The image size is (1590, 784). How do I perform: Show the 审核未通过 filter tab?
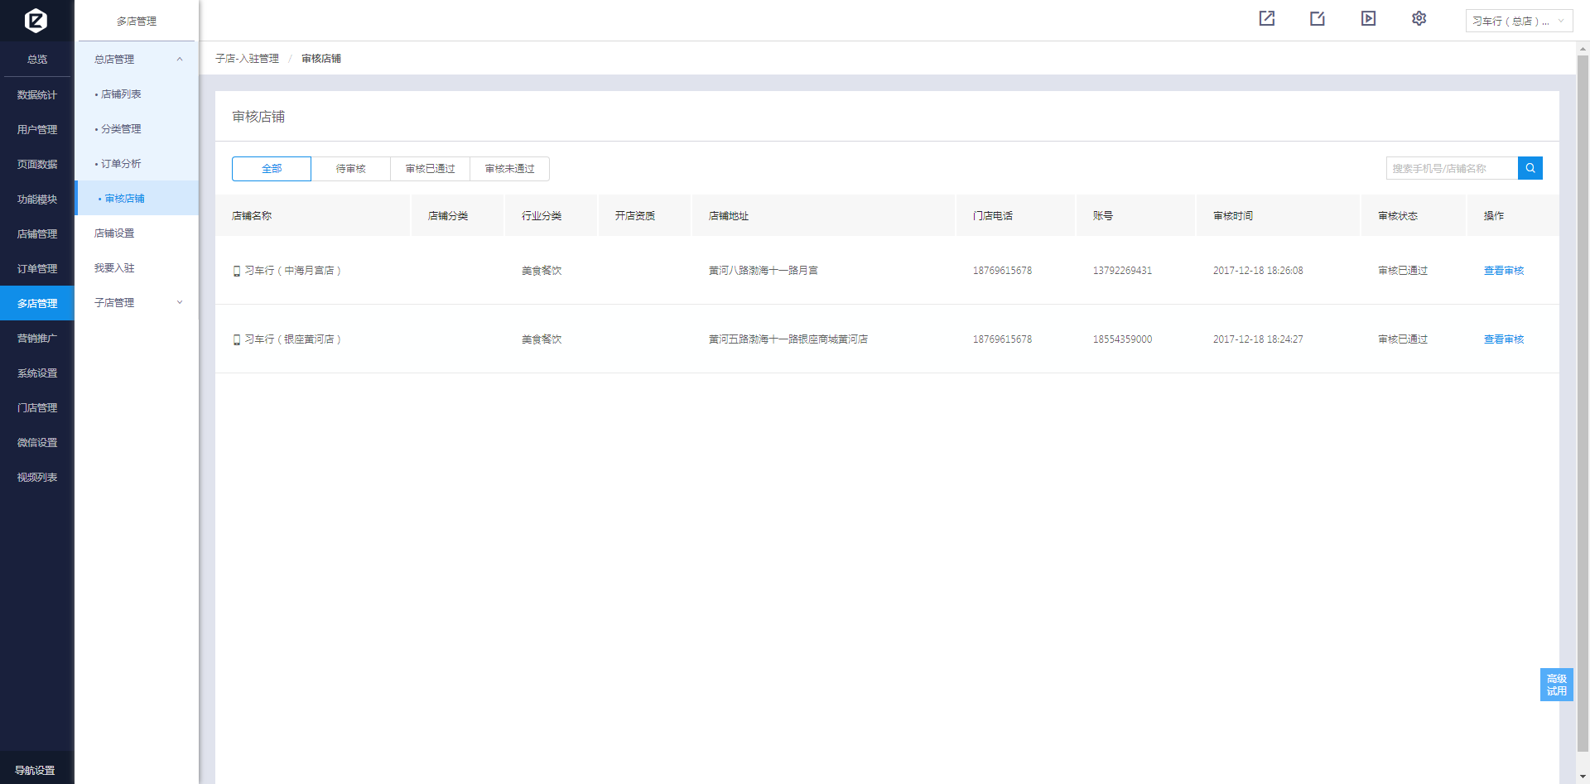509,168
